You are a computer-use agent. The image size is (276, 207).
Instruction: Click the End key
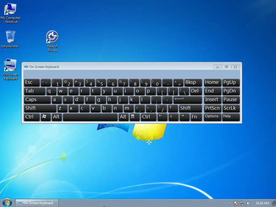click(212, 91)
